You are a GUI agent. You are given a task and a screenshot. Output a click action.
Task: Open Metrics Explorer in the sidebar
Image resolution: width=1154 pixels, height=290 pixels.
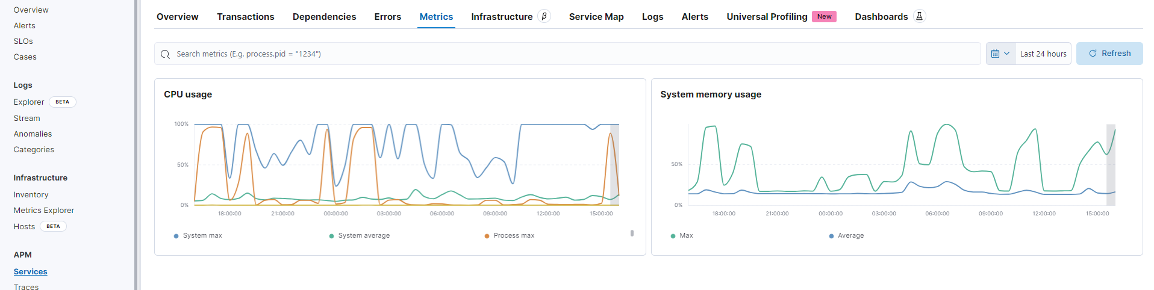(44, 211)
